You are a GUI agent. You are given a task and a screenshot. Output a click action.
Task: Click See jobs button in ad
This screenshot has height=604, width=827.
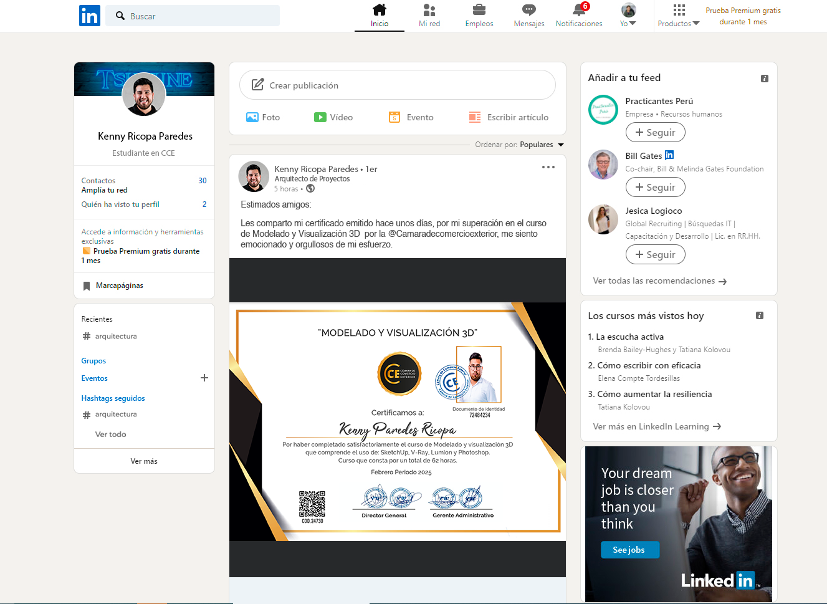[629, 550]
